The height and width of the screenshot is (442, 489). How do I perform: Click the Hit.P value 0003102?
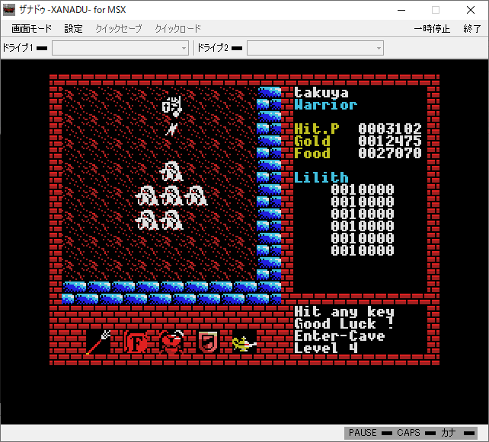[x=390, y=129]
